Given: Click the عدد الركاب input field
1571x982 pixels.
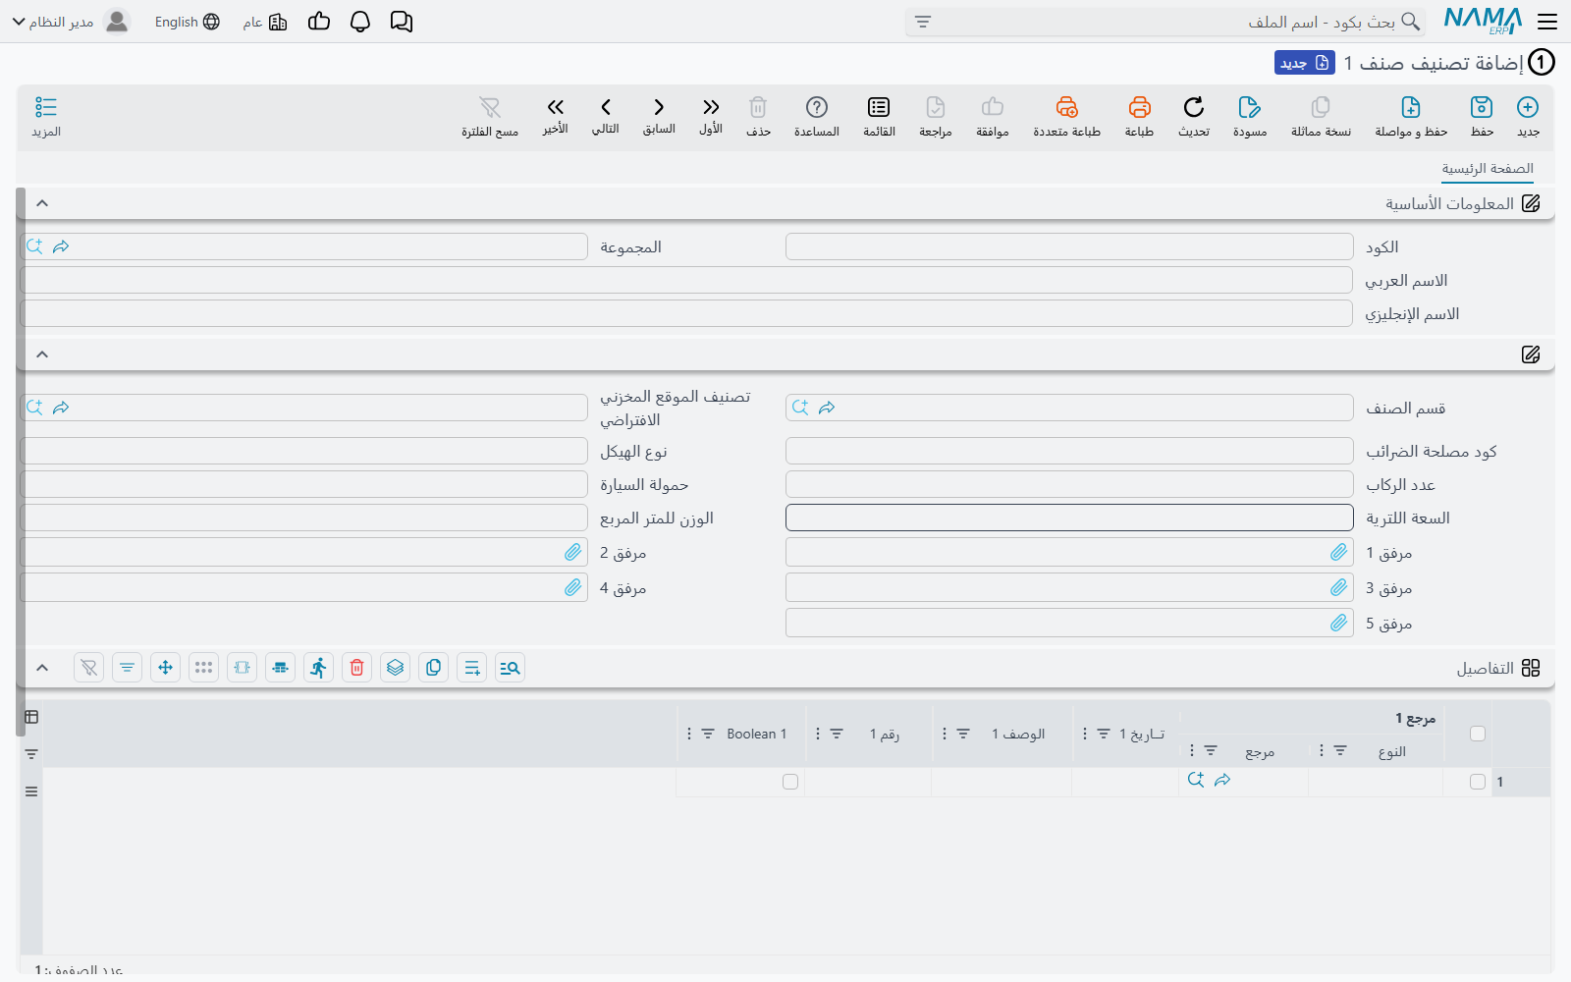Looking at the screenshot, I should [1069, 484].
